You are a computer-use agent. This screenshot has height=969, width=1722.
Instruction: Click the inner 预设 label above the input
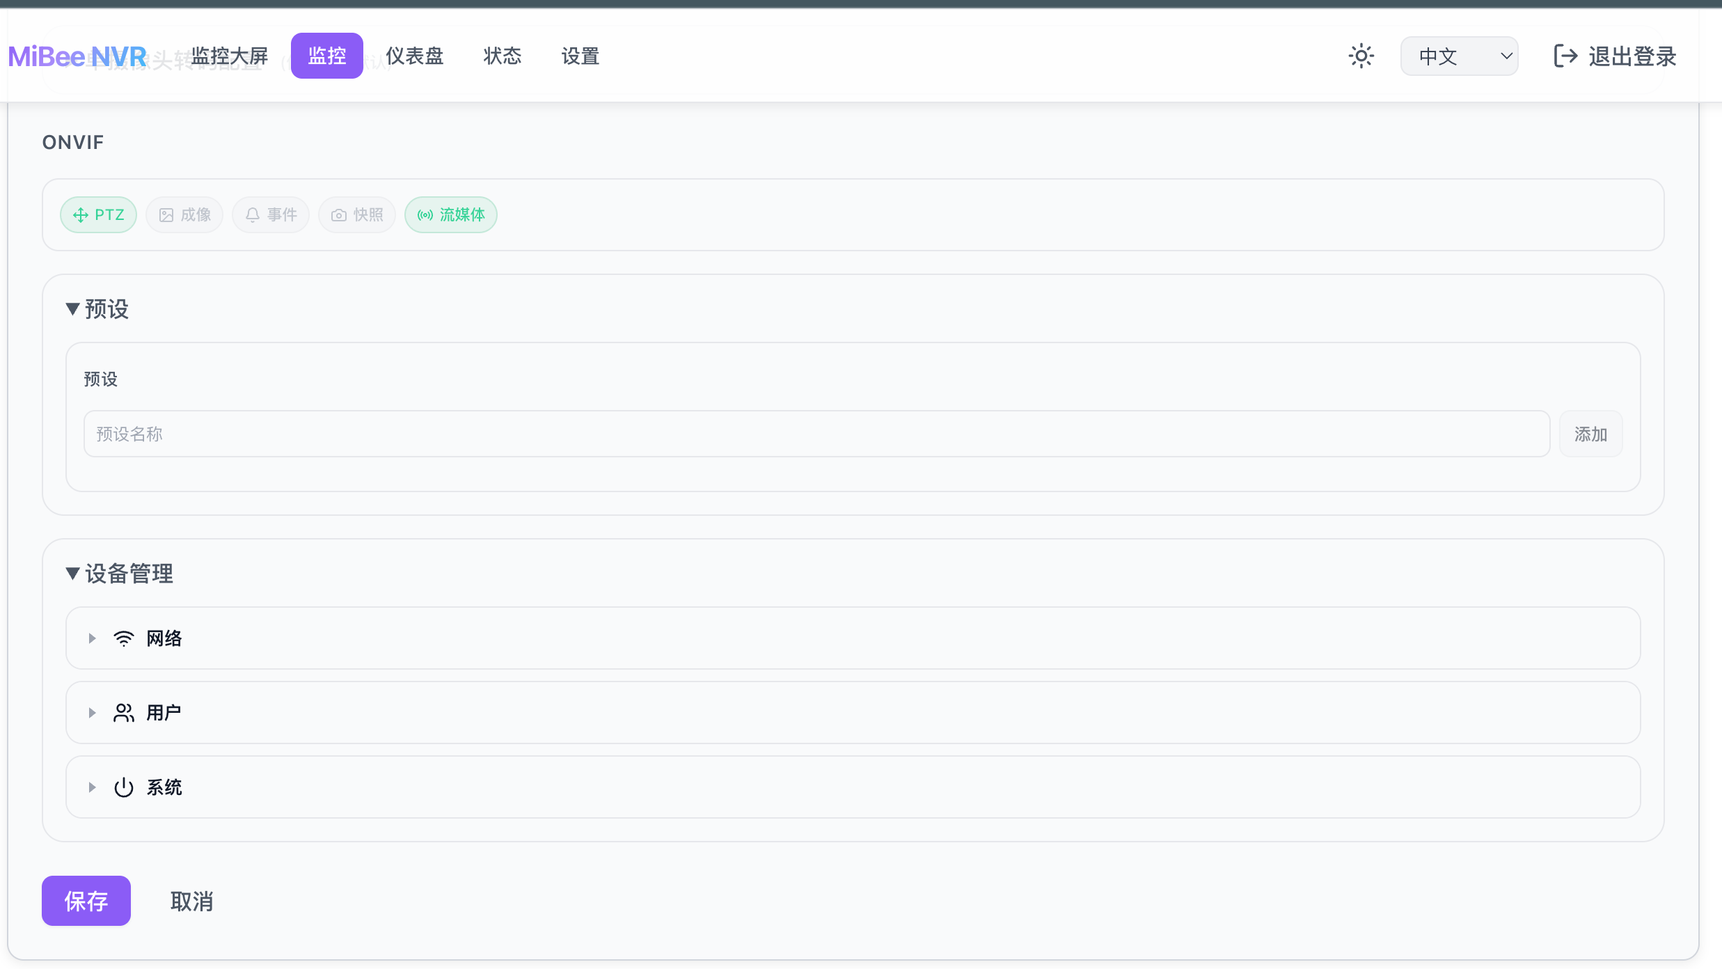point(101,379)
